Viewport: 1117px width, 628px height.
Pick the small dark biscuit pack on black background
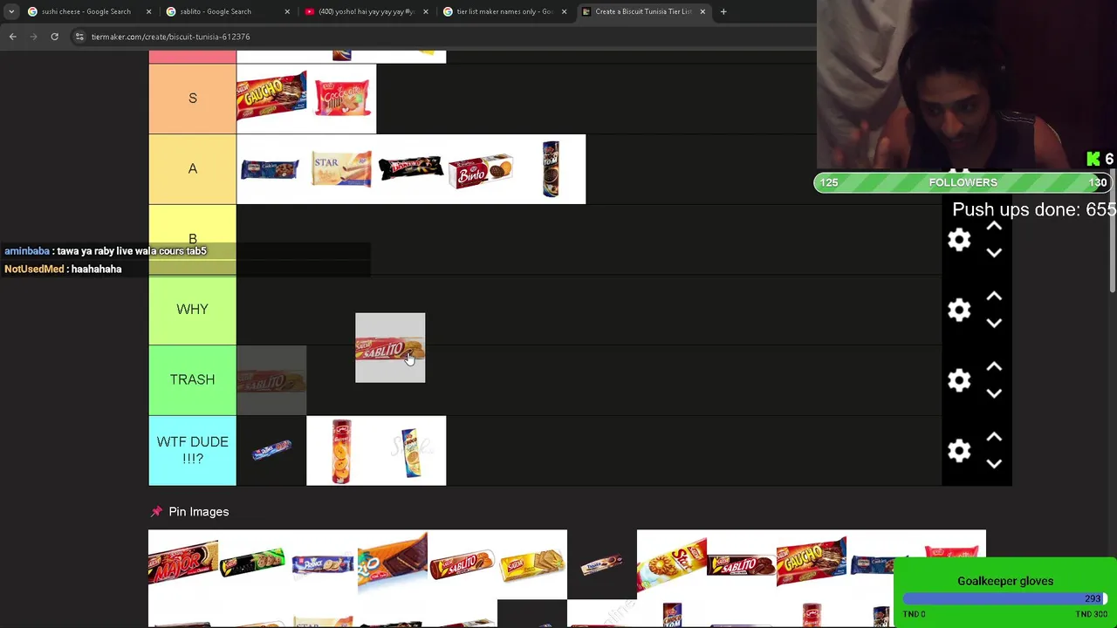[x=602, y=565]
